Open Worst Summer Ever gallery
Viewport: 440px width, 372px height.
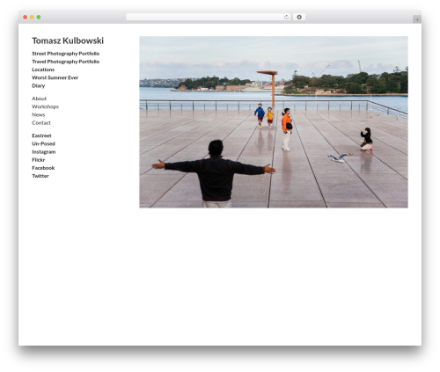point(55,77)
